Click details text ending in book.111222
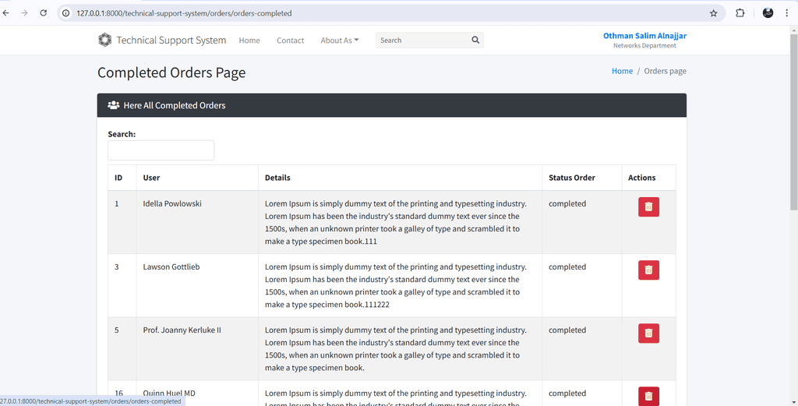Screen dimensions: 798x406 pos(395,285)
